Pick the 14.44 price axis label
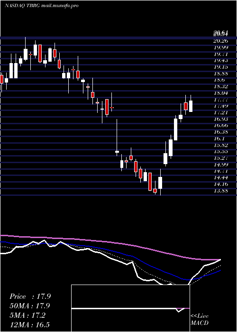 point(221,178)
